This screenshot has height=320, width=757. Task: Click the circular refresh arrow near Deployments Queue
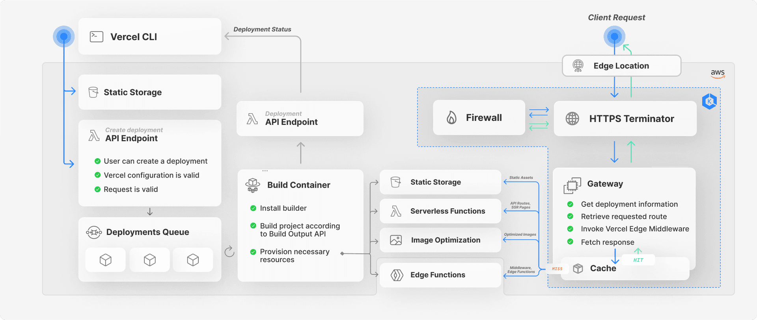click(x=229, y=252)
